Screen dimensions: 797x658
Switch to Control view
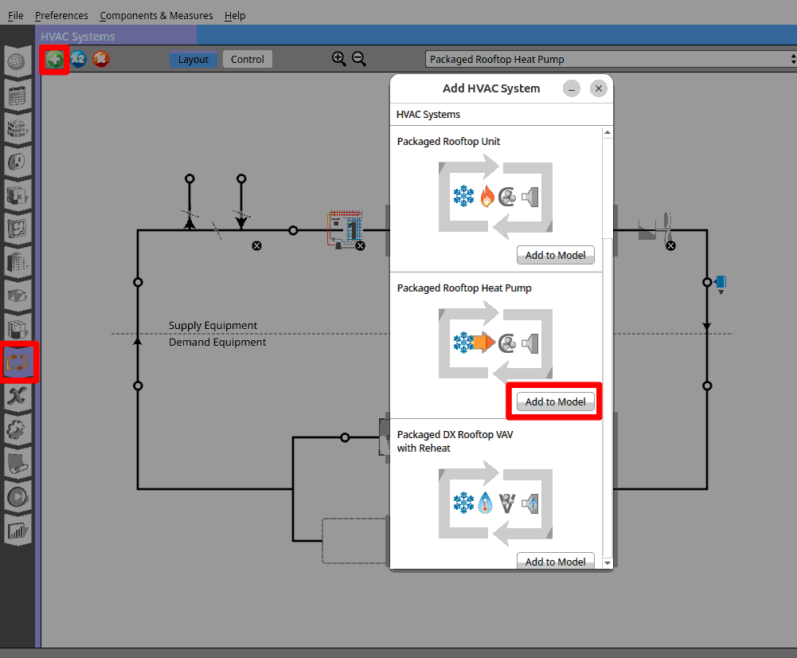click(x=248, y=59)
